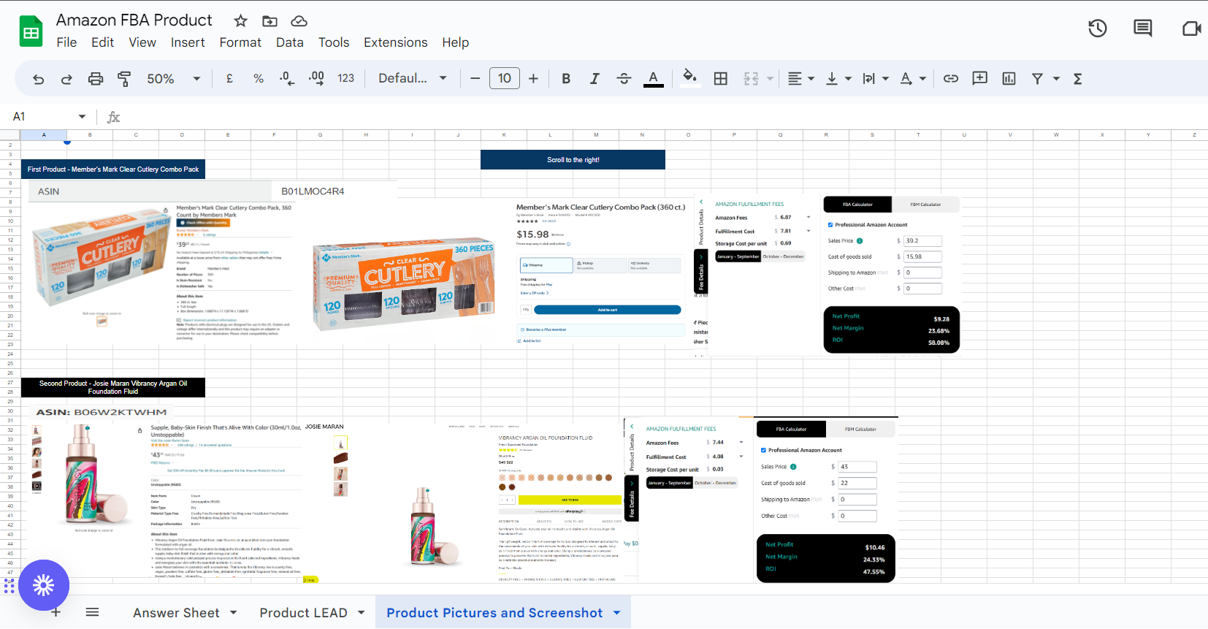The image size is (1208, 629).
Task: Print the spreadsheet using printer icon
Action: tap(96, 79)
